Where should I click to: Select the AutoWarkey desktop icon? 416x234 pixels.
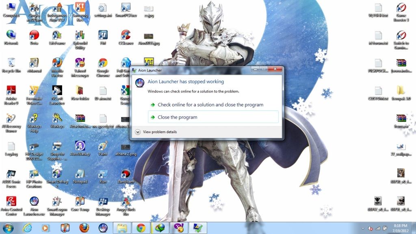coord(80,148)
